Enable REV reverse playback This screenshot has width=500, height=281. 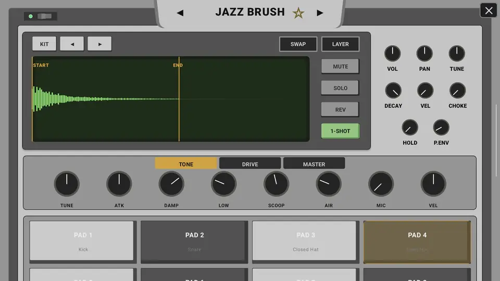pyautogui.click(x=340, y=110)
